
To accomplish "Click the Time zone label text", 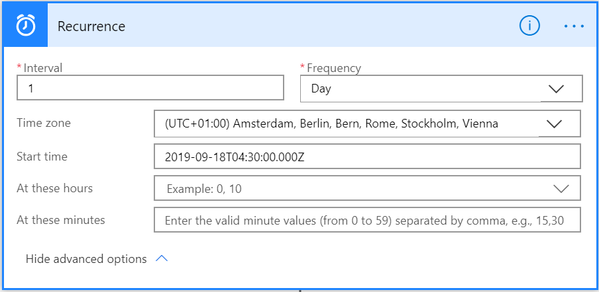I will tap(44, 123).
